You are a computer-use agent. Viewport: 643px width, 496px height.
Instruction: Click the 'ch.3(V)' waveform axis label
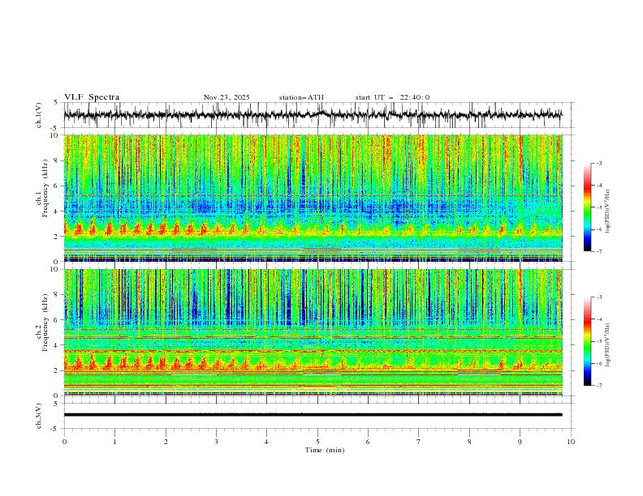click(x=39, y=416)
